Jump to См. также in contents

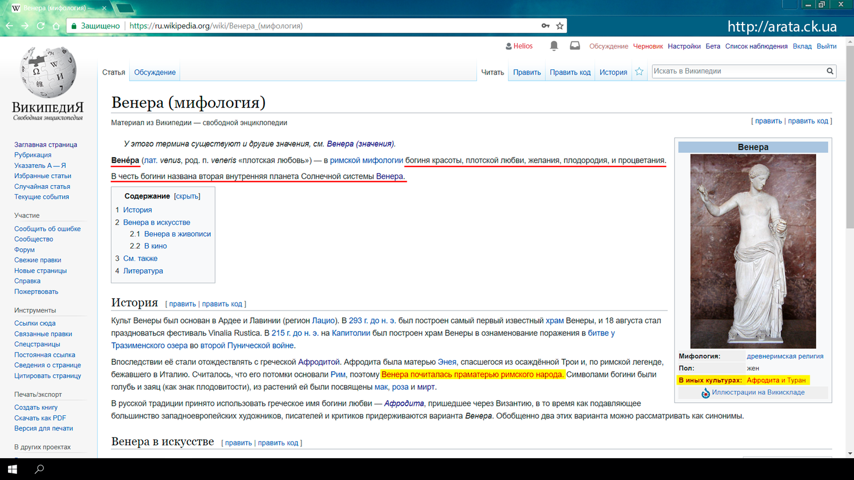click(140, 259)
